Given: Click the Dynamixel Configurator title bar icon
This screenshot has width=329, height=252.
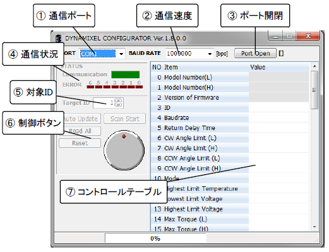Looking at the screenshot, I should (58, 39).
